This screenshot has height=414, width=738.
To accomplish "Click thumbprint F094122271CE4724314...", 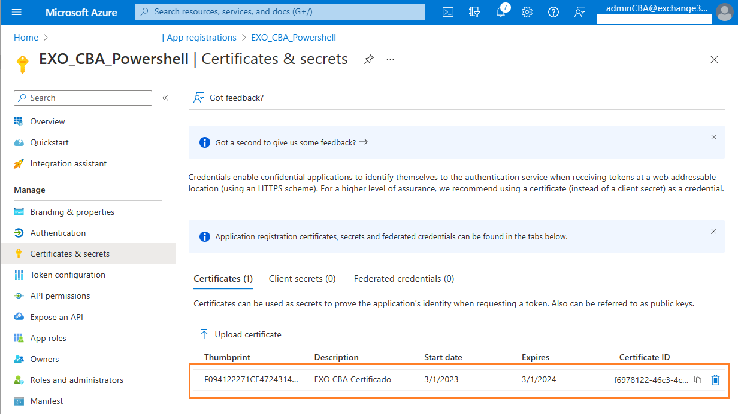I will (x=251, y=379).
